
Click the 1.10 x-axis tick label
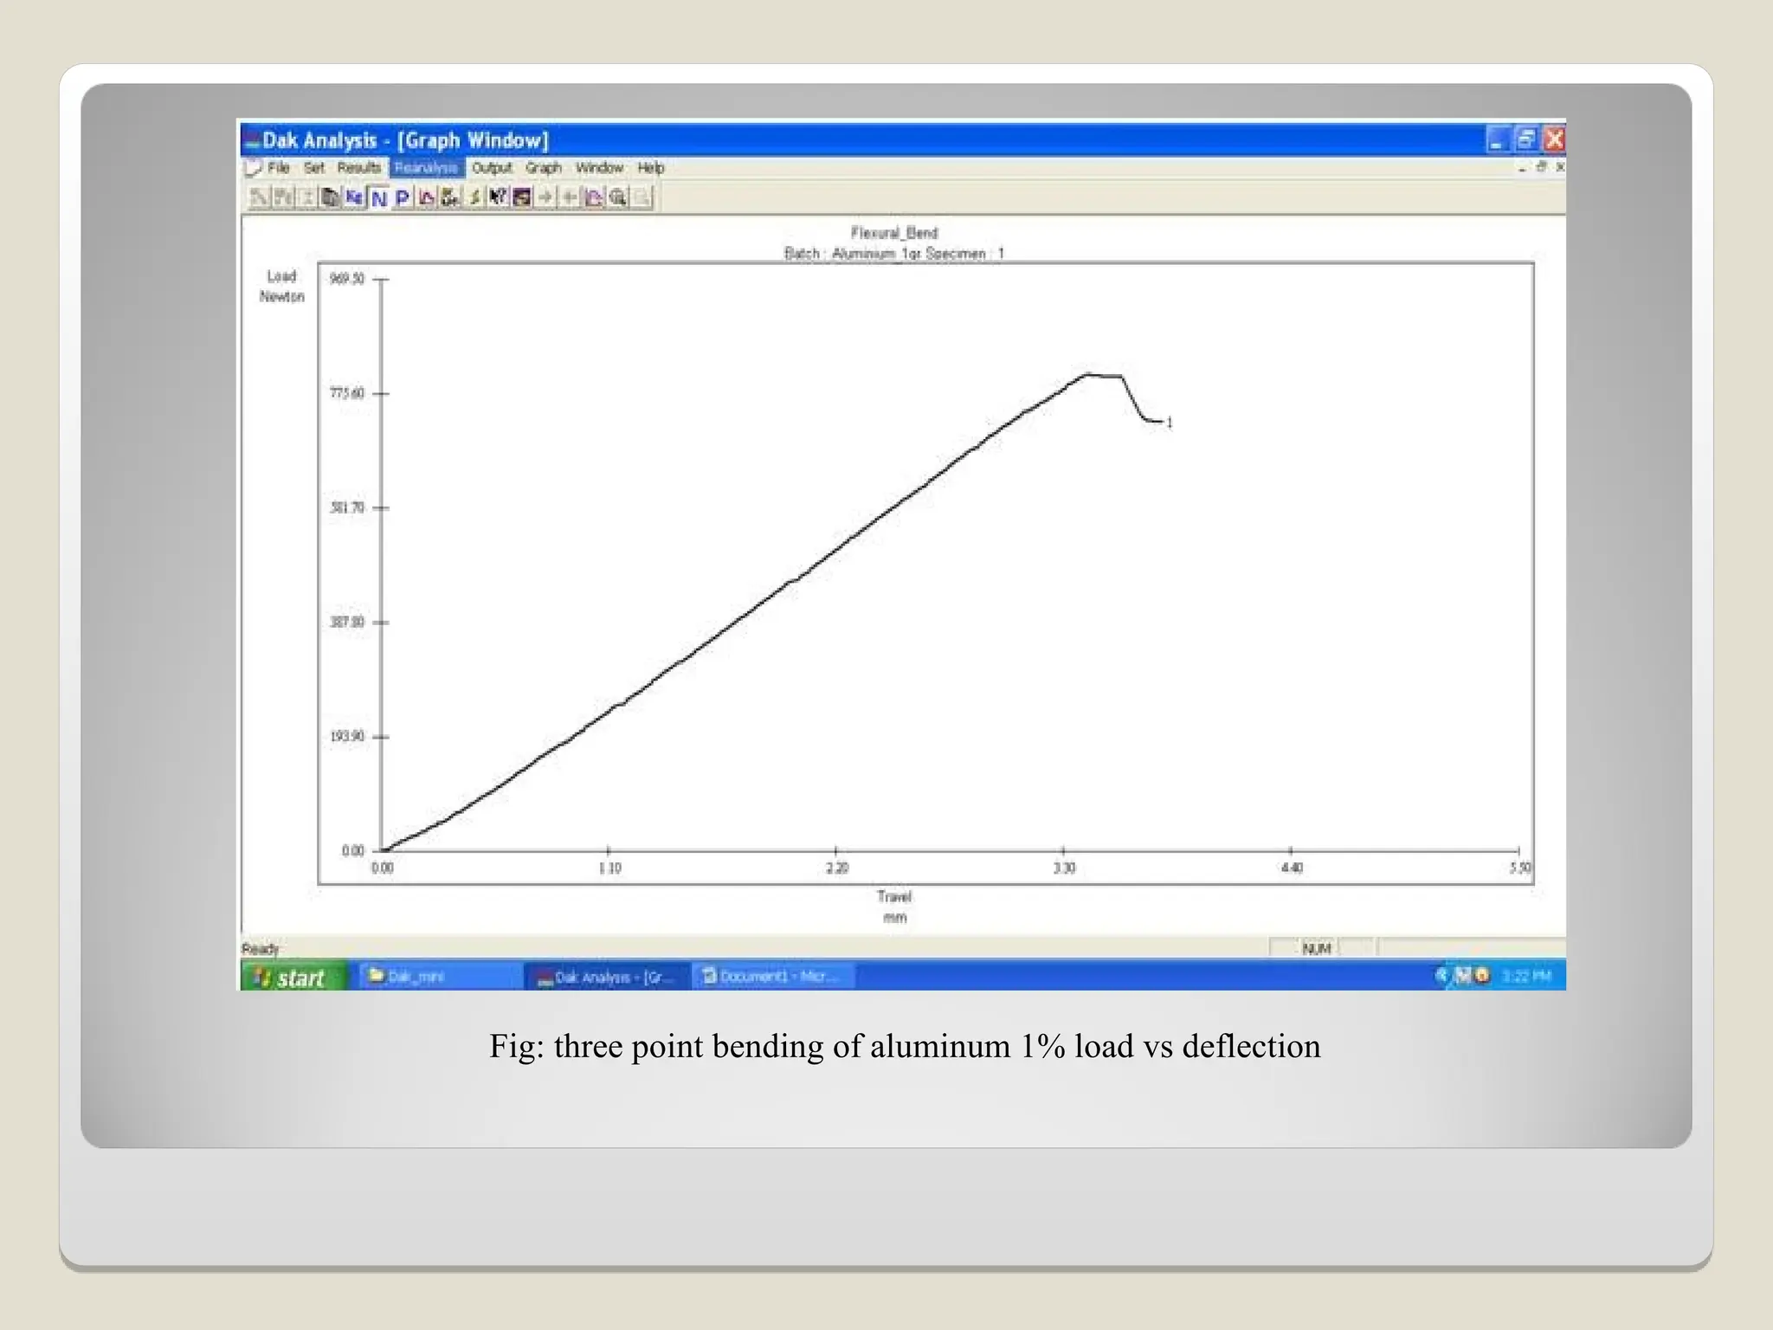[x=609, y=868]
